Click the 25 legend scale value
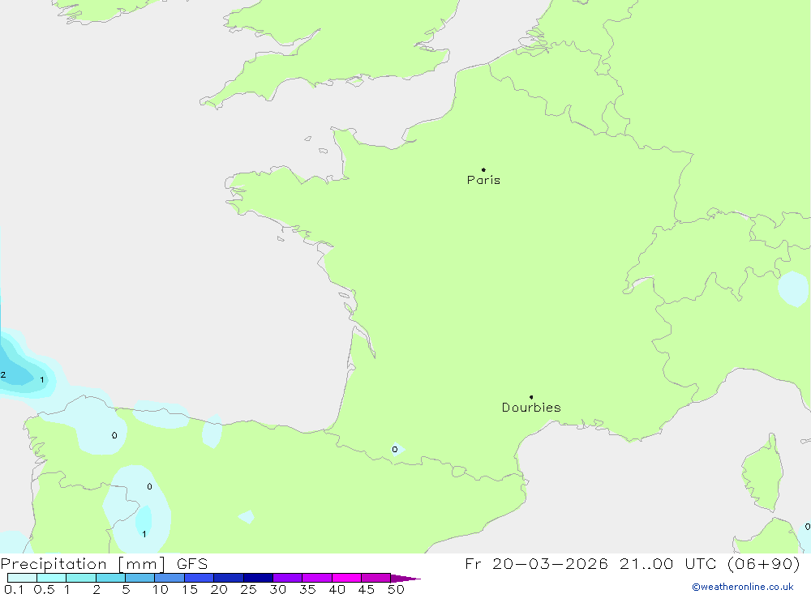Image resolution: width=811 pixels, height=594 pixels. tap(249, 589)
